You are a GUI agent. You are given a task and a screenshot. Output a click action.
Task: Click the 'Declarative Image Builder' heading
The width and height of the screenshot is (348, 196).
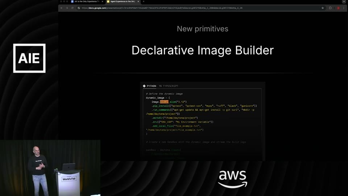(202, 50)
